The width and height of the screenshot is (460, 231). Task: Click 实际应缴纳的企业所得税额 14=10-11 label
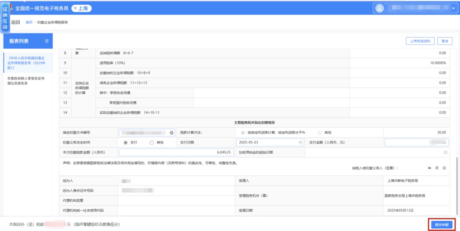(129, 113)
